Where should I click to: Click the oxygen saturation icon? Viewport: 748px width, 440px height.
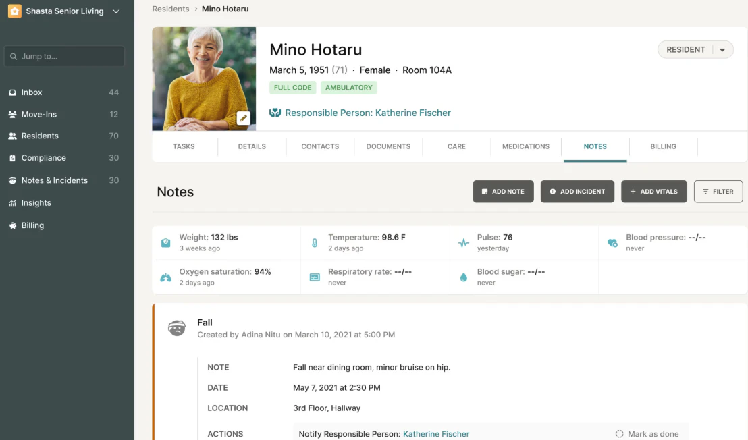coord(165,275)
